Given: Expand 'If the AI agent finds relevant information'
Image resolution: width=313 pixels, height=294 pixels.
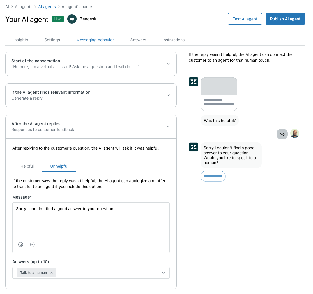Looking at the screenshot, I should 168,95.
